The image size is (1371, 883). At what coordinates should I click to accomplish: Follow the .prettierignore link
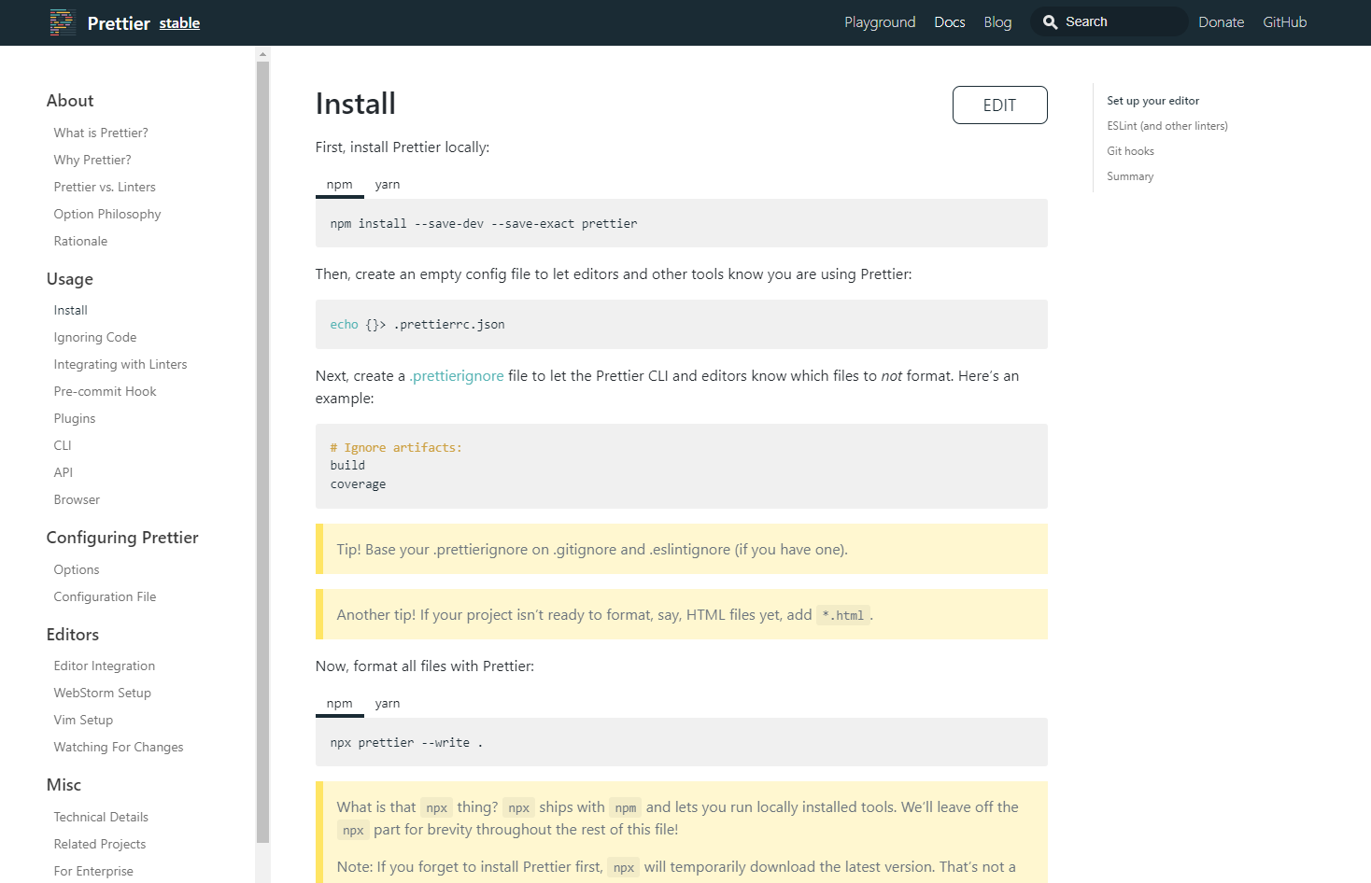(457, 376)
